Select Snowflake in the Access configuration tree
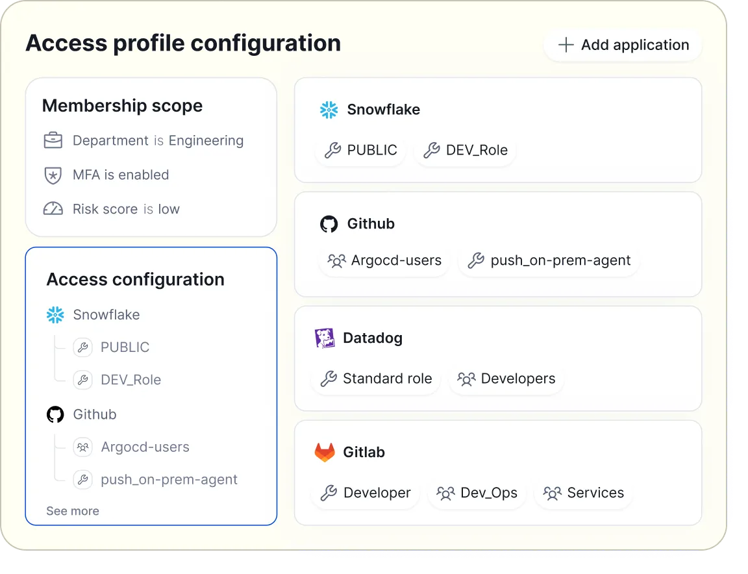Image resolution: width=748 pixels, height=574 pixels. pyautogui.click(x=106, y=315)
